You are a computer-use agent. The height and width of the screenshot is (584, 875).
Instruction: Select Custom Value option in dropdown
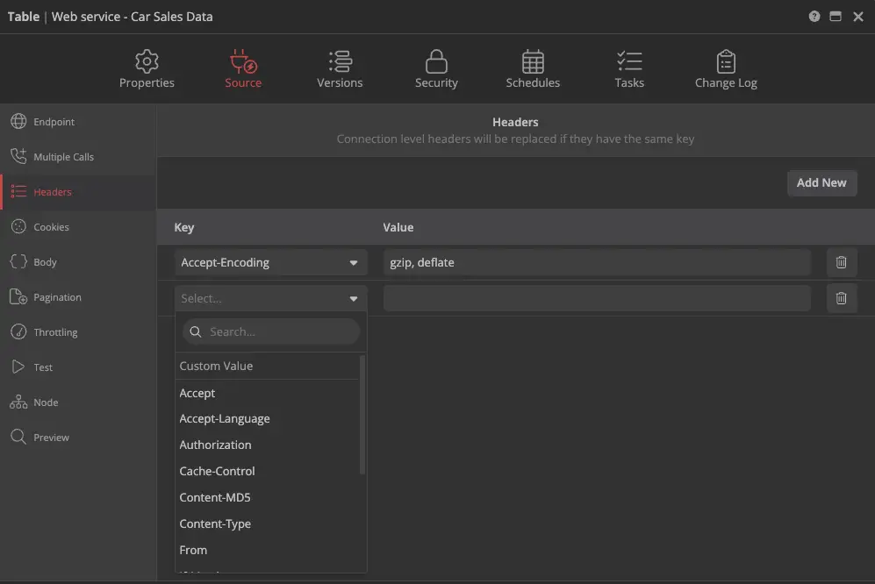pos(216,366)
